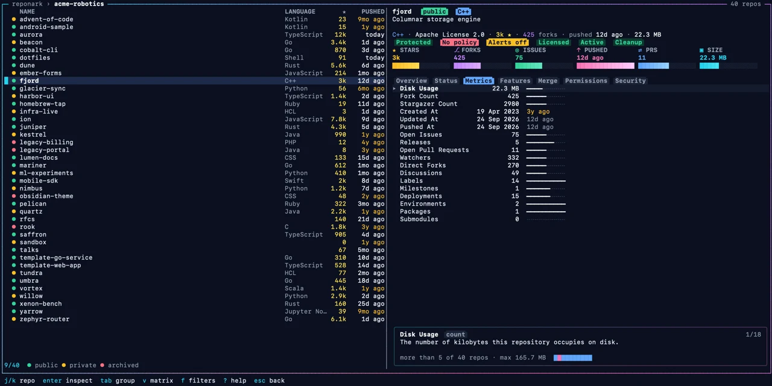The width and height of the screenshot is (772, 386).
Task: Click the yellow private dot in the legend
Action: click(63, 365)
